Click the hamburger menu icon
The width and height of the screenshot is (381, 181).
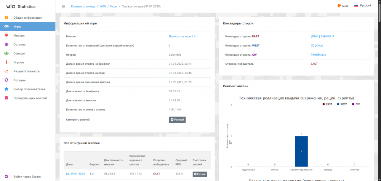63,6
